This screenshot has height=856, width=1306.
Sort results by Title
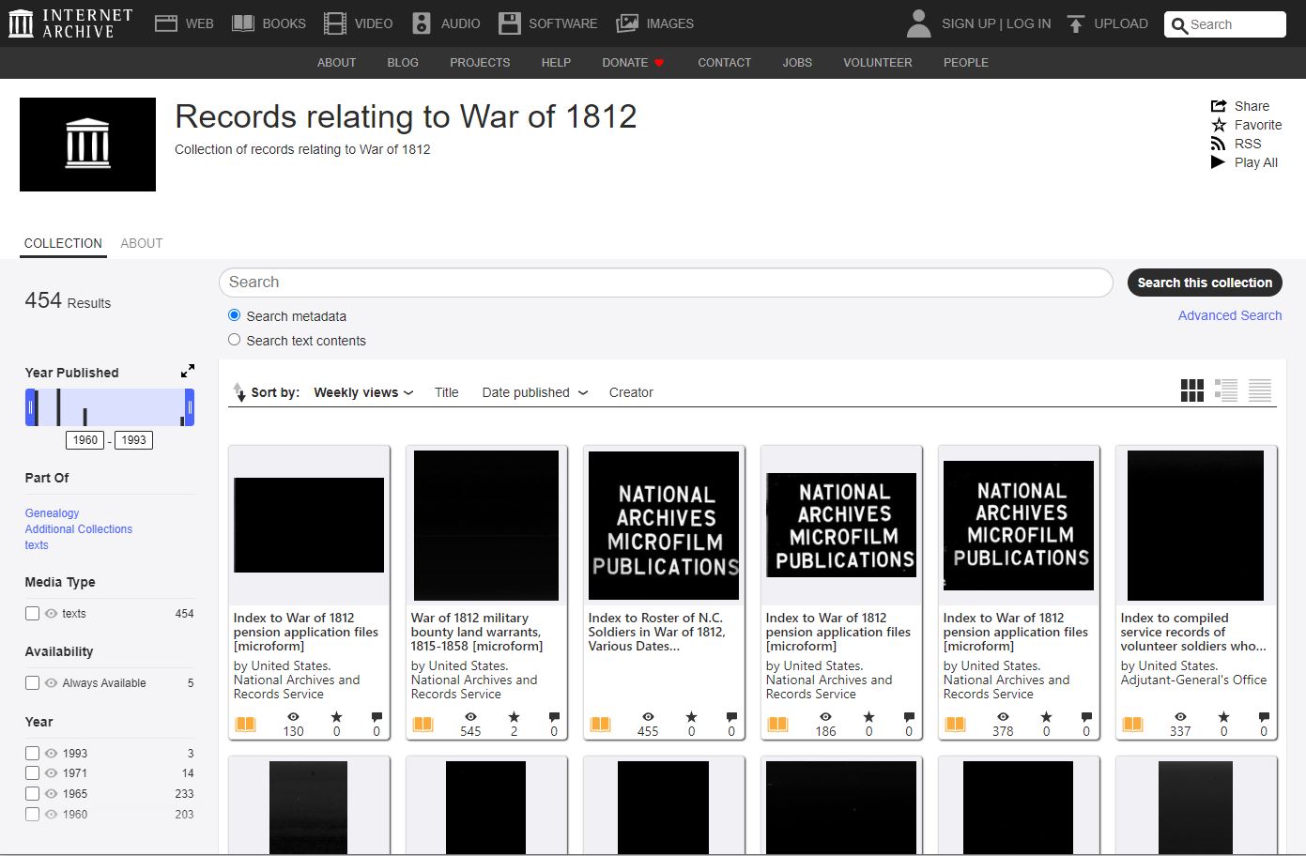click(446, 392)
